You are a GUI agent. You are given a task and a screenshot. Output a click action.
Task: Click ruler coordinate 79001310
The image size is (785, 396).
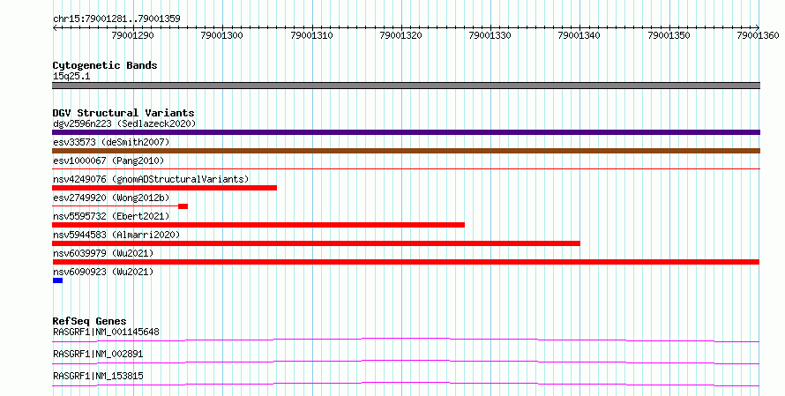[311, 35]
